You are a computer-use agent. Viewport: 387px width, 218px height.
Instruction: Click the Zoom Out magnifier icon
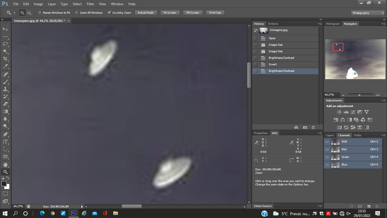[x=29, y=13]
